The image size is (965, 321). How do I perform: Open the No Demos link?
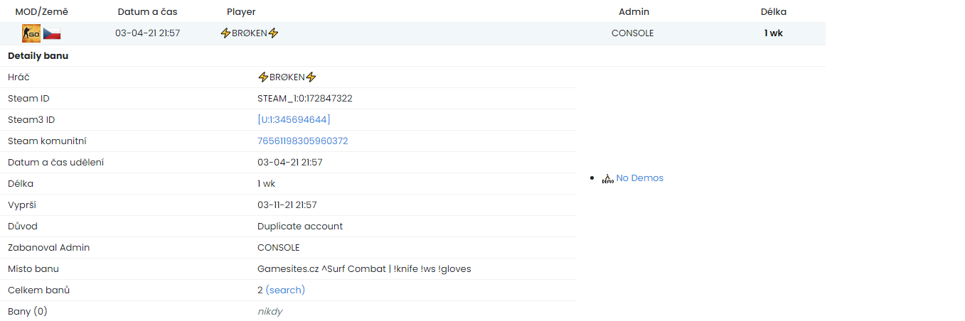coord(639,178)
